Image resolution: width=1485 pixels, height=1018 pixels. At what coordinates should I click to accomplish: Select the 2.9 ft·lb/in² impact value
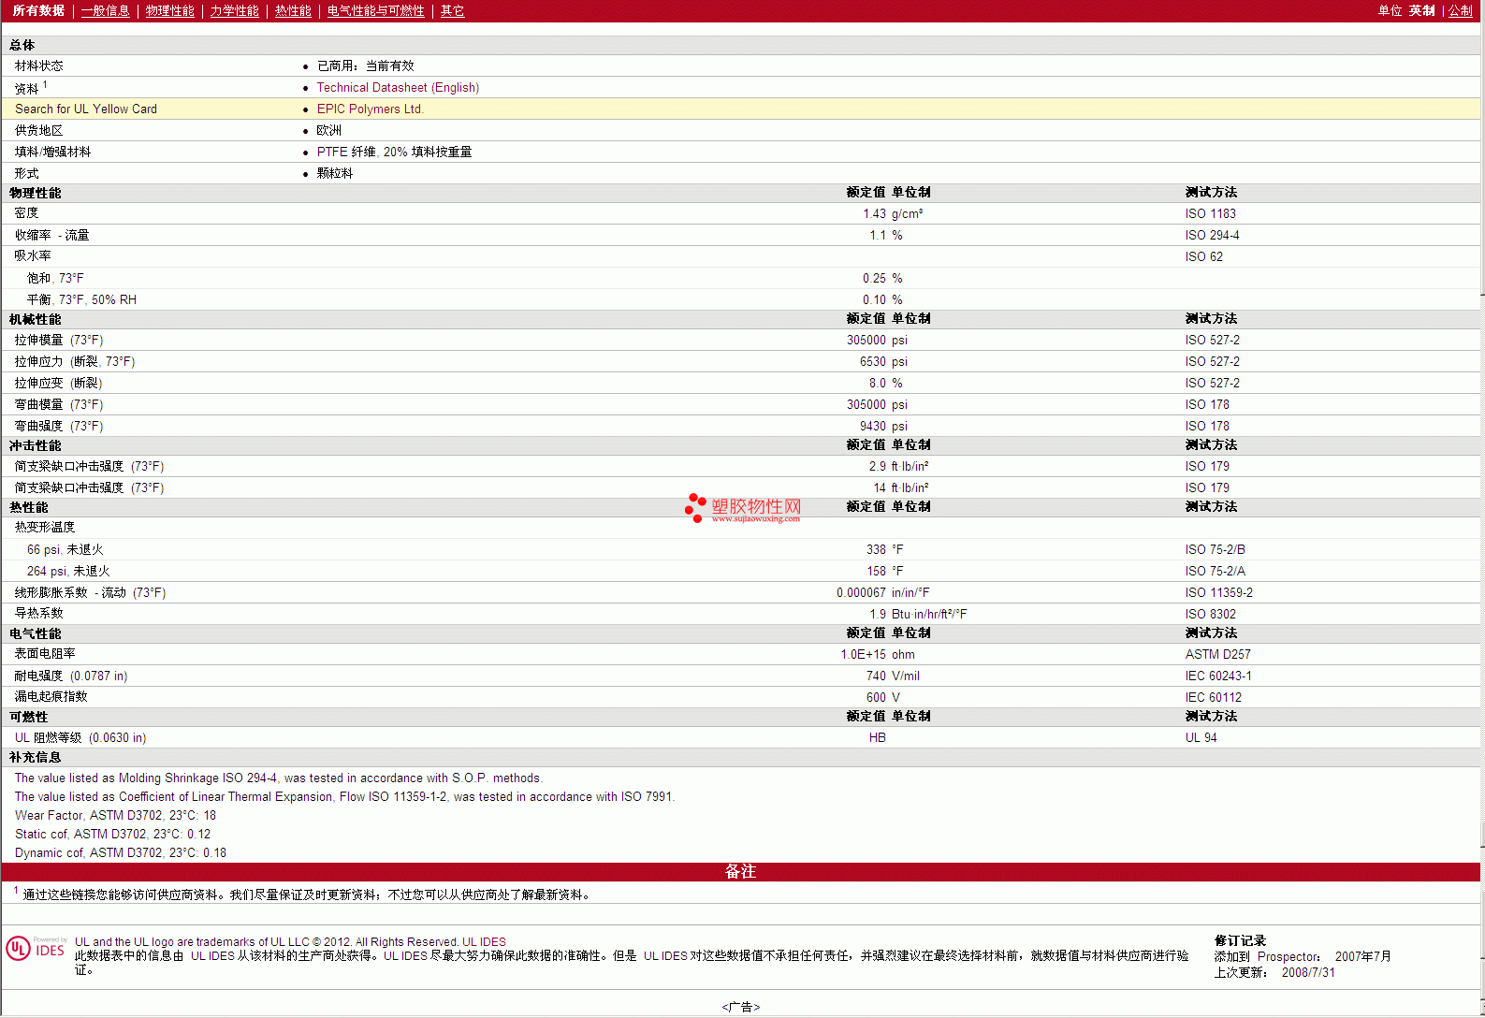(898, 467)
